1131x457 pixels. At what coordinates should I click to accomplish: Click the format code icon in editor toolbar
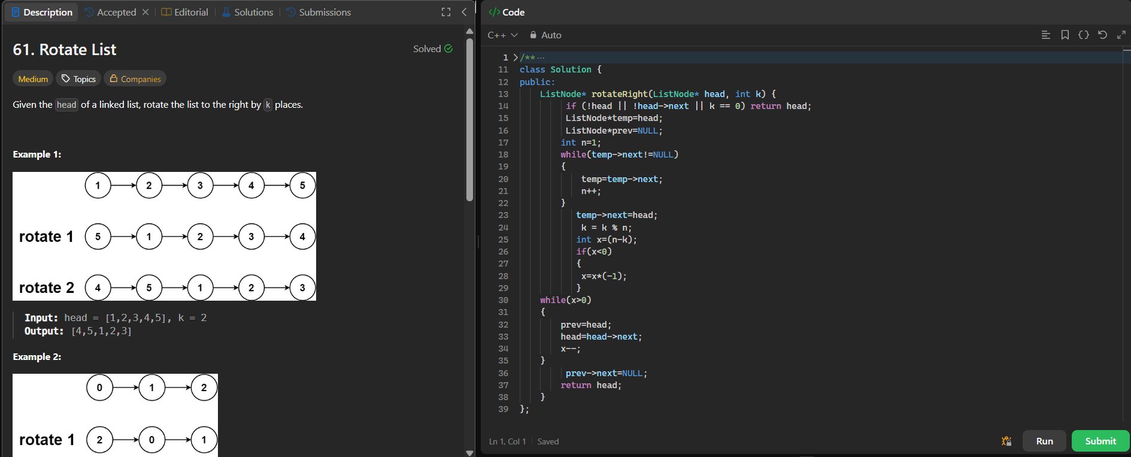pyautogui.click(x=1045, y=35)
